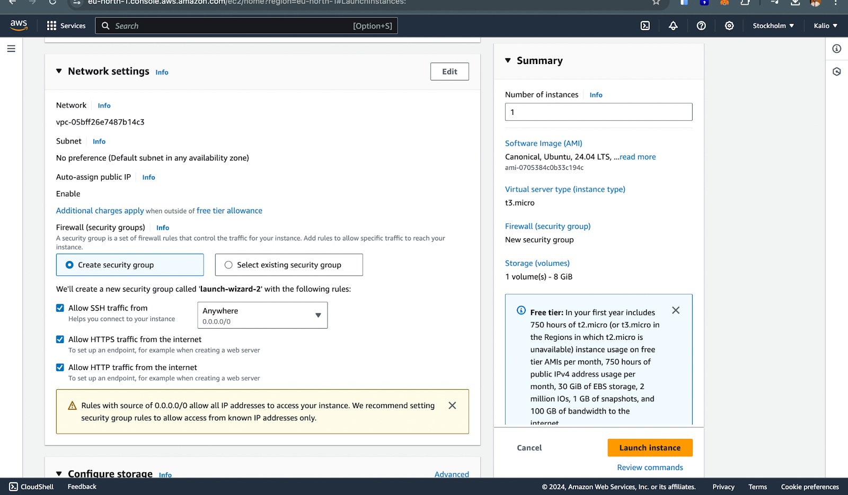
Task: Collapse the Summary panel
Action: pyautogui.click(x=508, y=60)
